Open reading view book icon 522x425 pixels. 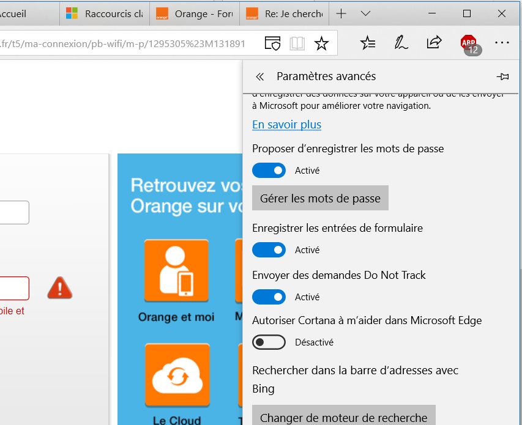click(297, 43)
